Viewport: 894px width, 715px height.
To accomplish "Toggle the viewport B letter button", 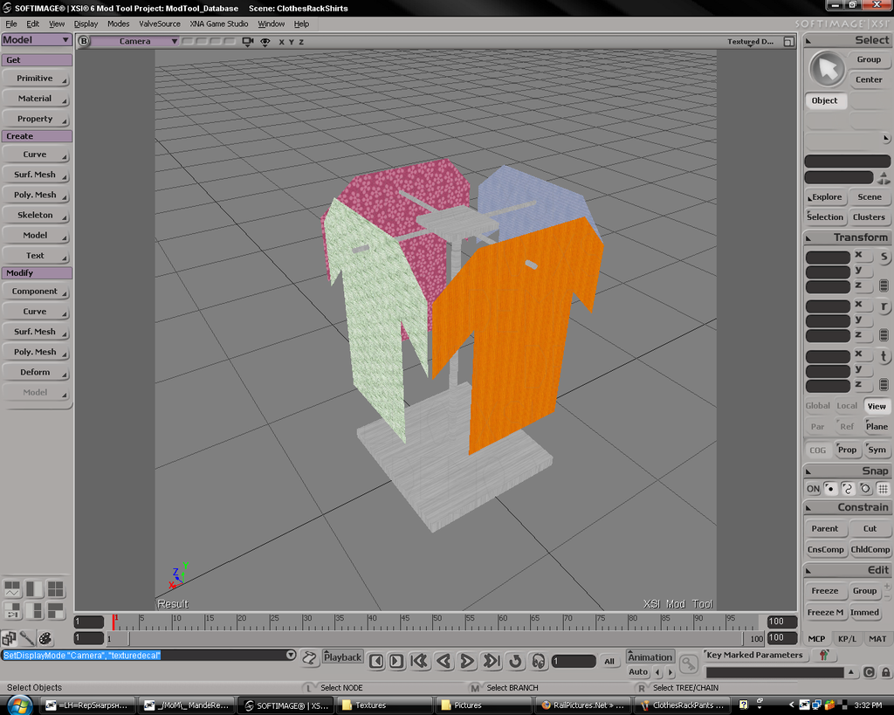I will point(84,41).
